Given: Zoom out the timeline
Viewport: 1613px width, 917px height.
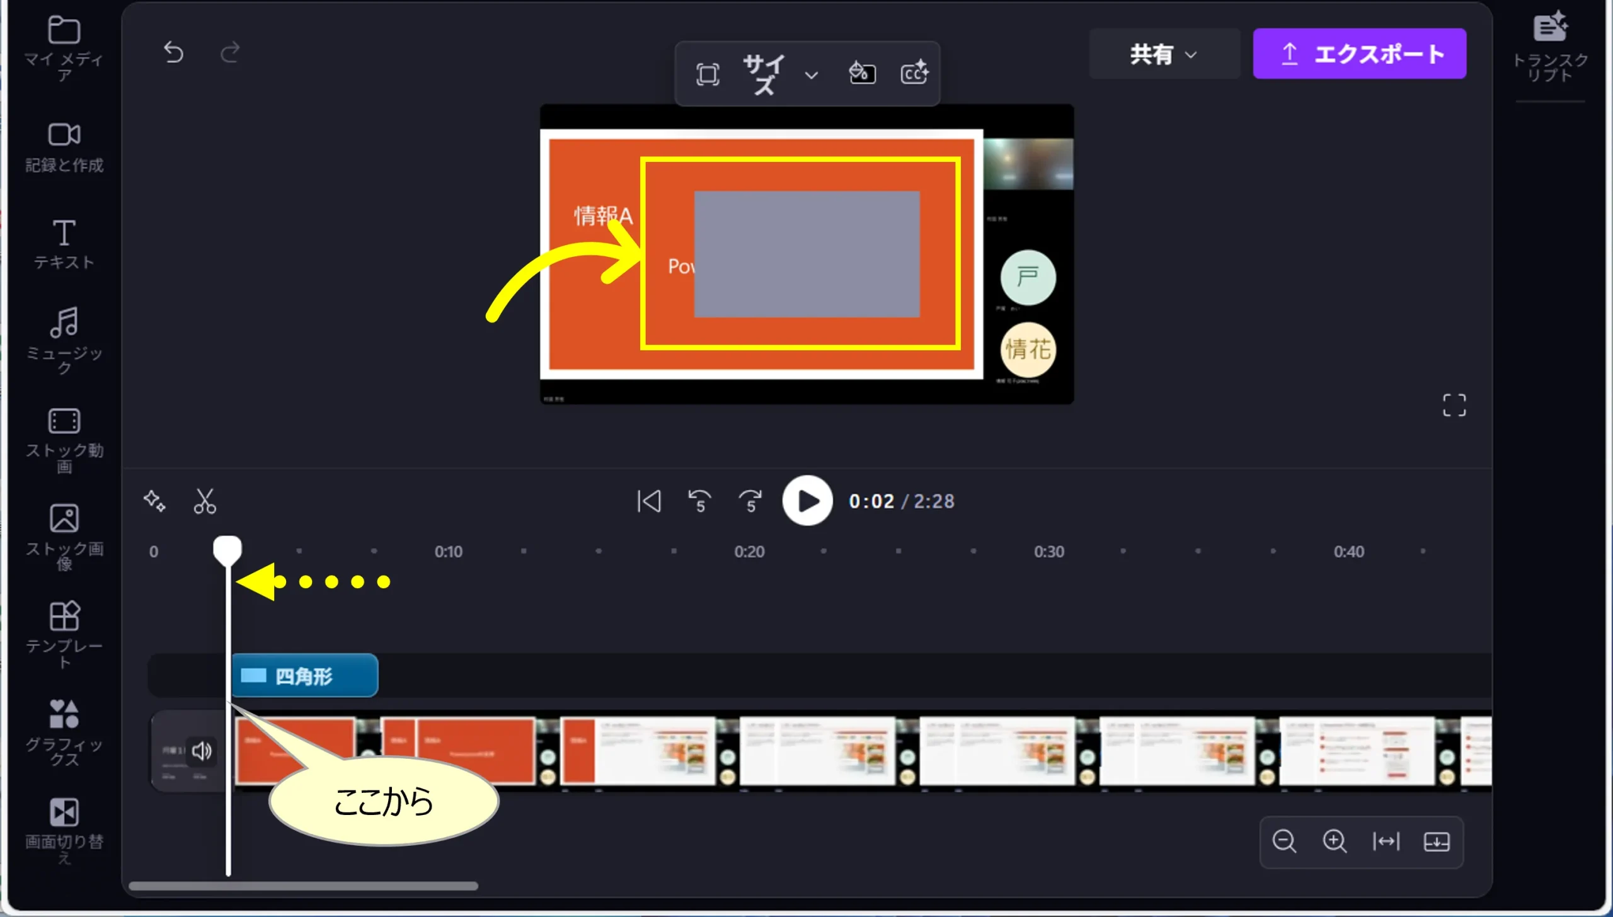Looking at the screenshot, I should 1284,841.
